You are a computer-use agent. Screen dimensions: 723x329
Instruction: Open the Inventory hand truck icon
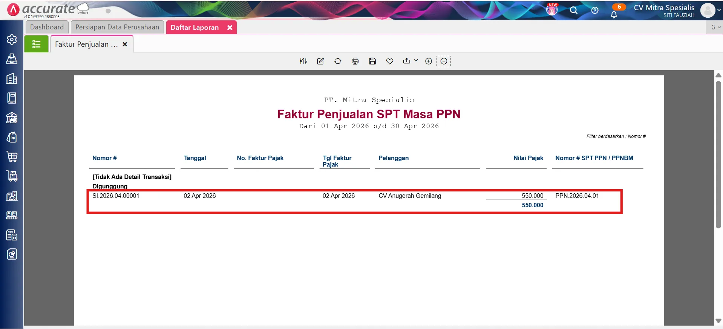pos(12,176)
